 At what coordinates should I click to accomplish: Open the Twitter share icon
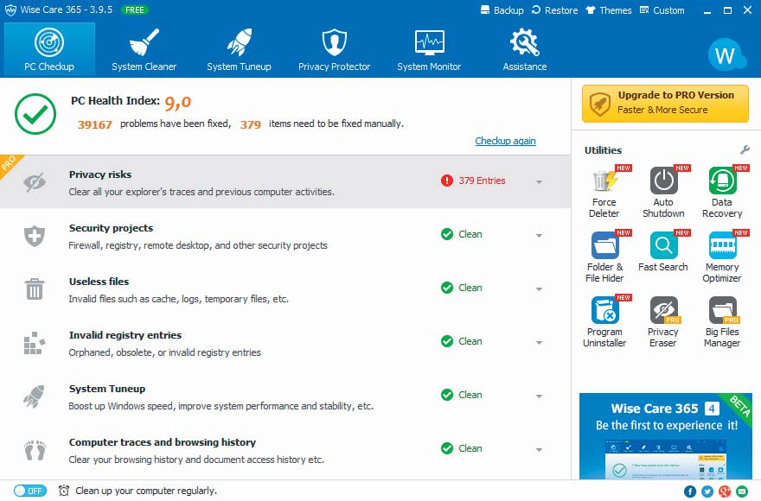[x=707, y=491]
